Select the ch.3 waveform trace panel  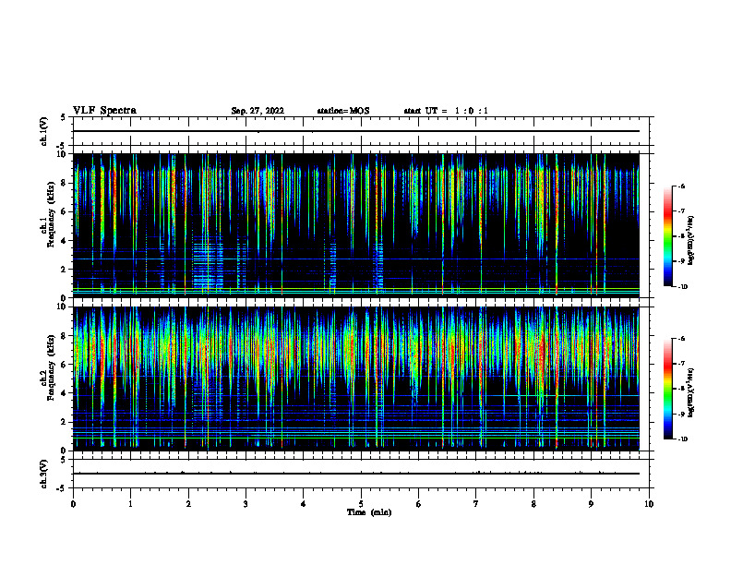(361, 474)
